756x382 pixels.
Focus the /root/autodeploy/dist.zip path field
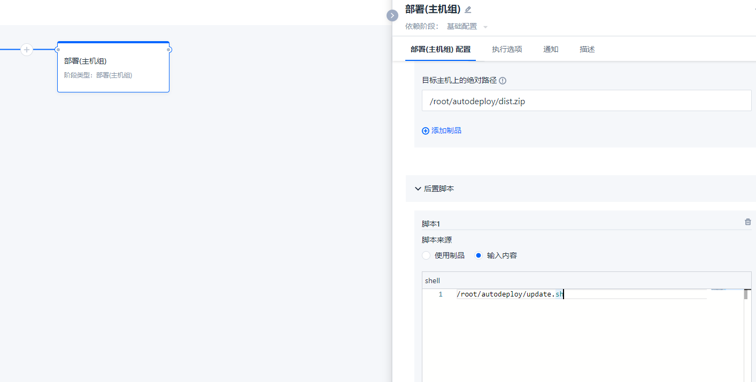point(586,101)
